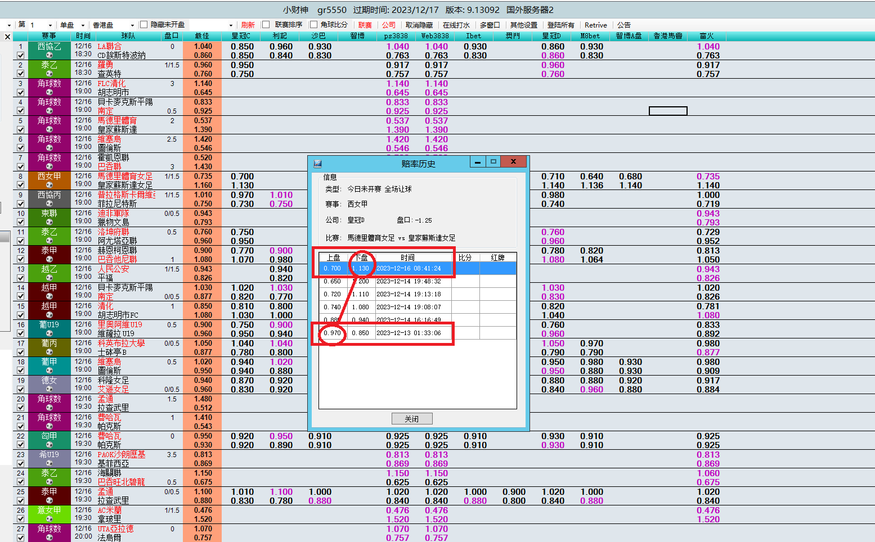Click the soccer ball icon under 德女 league
This screenshot has width=875, height=542.
tap(49, 389)
